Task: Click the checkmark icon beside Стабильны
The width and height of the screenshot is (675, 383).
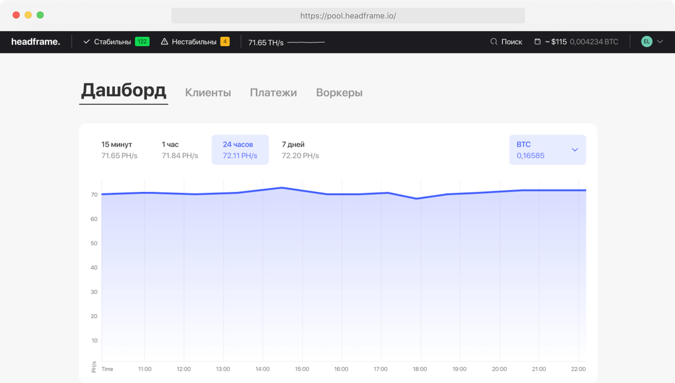Action: click(x=87, y=42)
